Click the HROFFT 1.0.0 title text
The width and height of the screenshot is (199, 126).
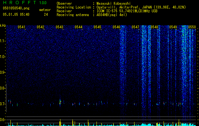(25, 3)
